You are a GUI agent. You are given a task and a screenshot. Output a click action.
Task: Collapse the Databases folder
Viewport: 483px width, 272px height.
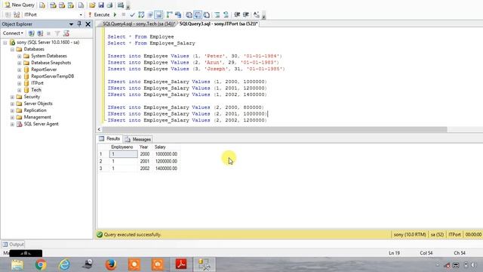click(x=12, y=49)
